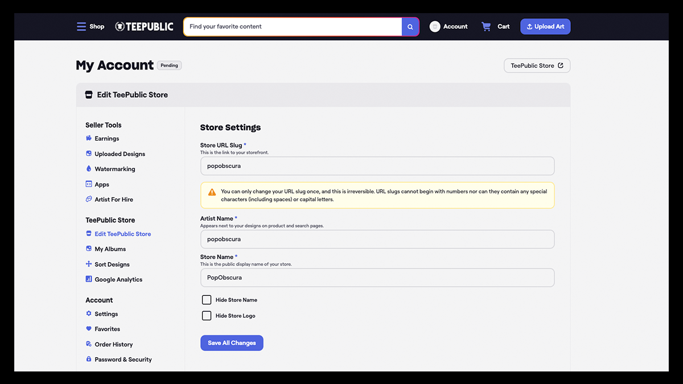This screenshot has height=384, width=683.
Task: Click the Google Analytics chart icon
Action: (x=89, y=279)
